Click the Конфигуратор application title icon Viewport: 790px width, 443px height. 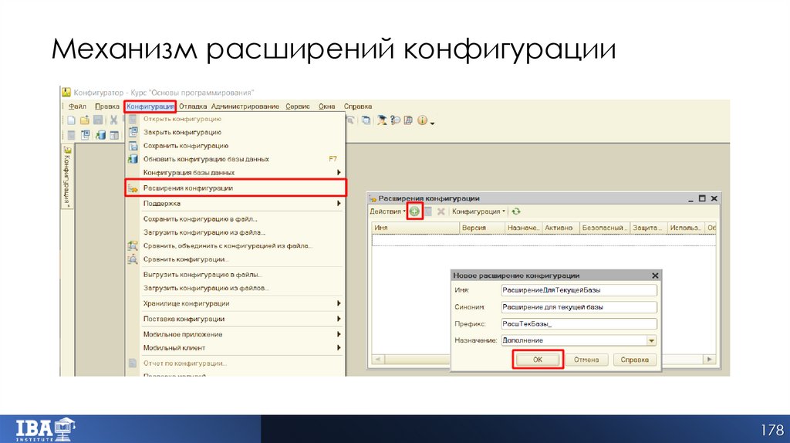(66, 93)
